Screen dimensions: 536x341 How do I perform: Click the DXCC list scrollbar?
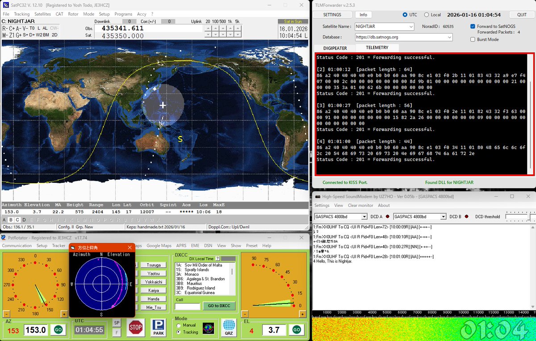click(x=233, y=278)
